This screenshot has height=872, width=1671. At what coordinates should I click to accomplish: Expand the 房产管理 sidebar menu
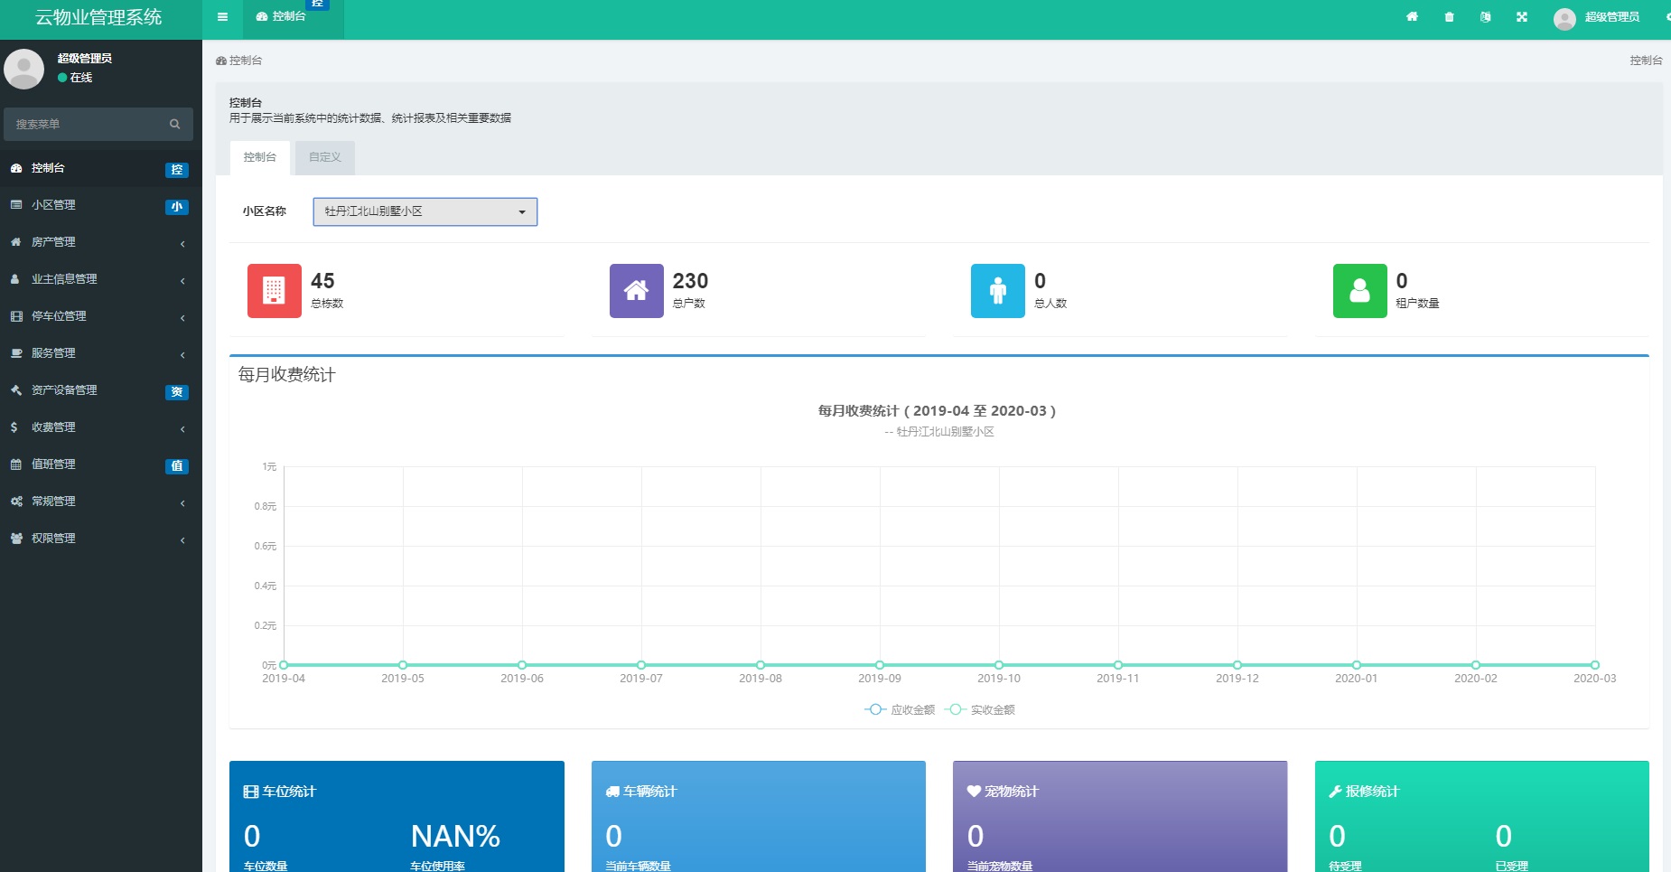(98, 242)
